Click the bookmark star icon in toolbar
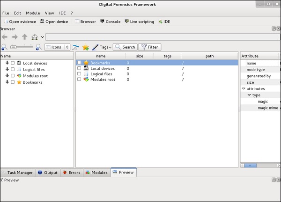Viewport: 281px width, 202px height. 86,47
